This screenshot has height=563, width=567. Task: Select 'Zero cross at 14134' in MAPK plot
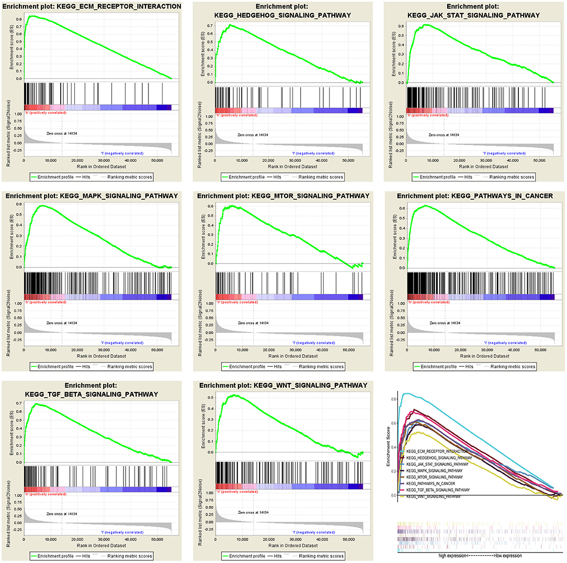click(62, 323)
